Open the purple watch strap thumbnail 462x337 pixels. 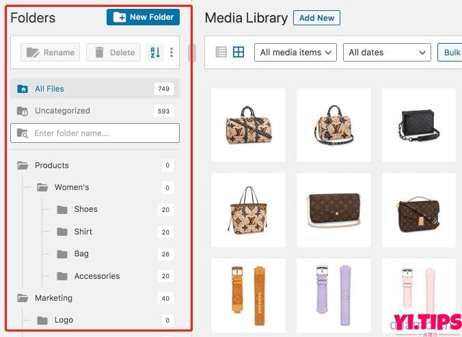[x=334, y=295]
